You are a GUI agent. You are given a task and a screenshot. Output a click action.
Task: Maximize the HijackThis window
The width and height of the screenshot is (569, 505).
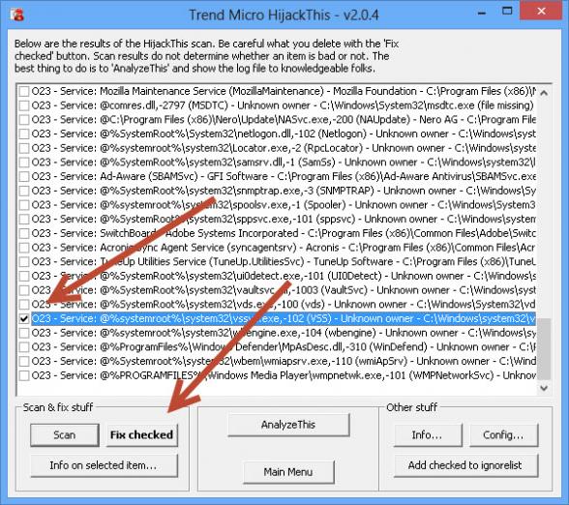tap(507, 12)
